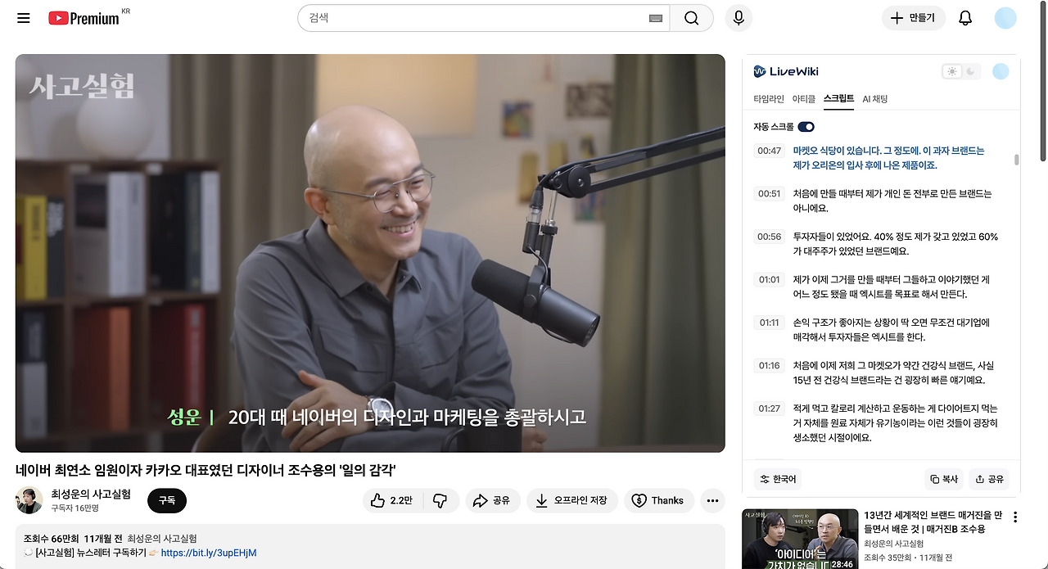Viewport: 1048px width, 569px height.
Task: Click the YouTube Premium logo
Action: click(82, 18)
